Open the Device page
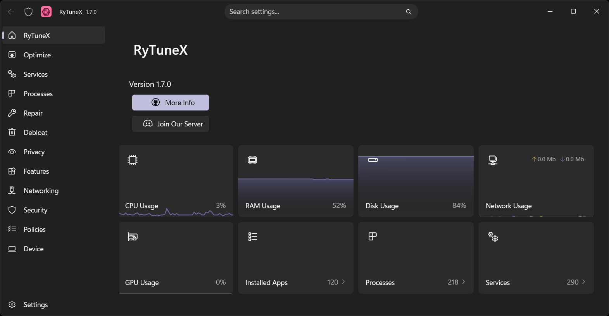This screenshot has width=609, height=316. coord(53,249)
